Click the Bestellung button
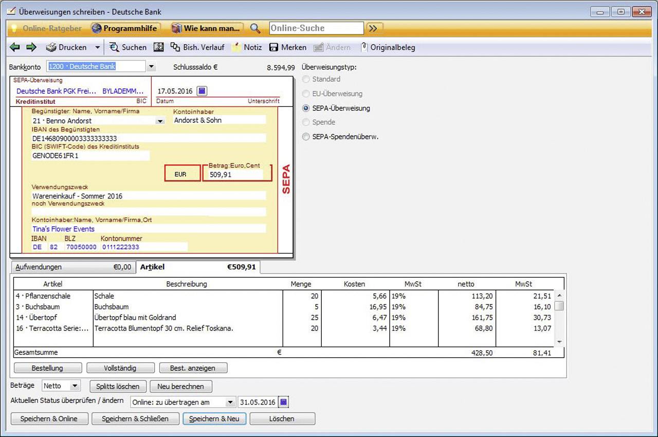This screenshot has width=658, height=437. pos(48,368)
